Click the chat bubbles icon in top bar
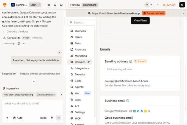187x125 pixels. (49, 5)
